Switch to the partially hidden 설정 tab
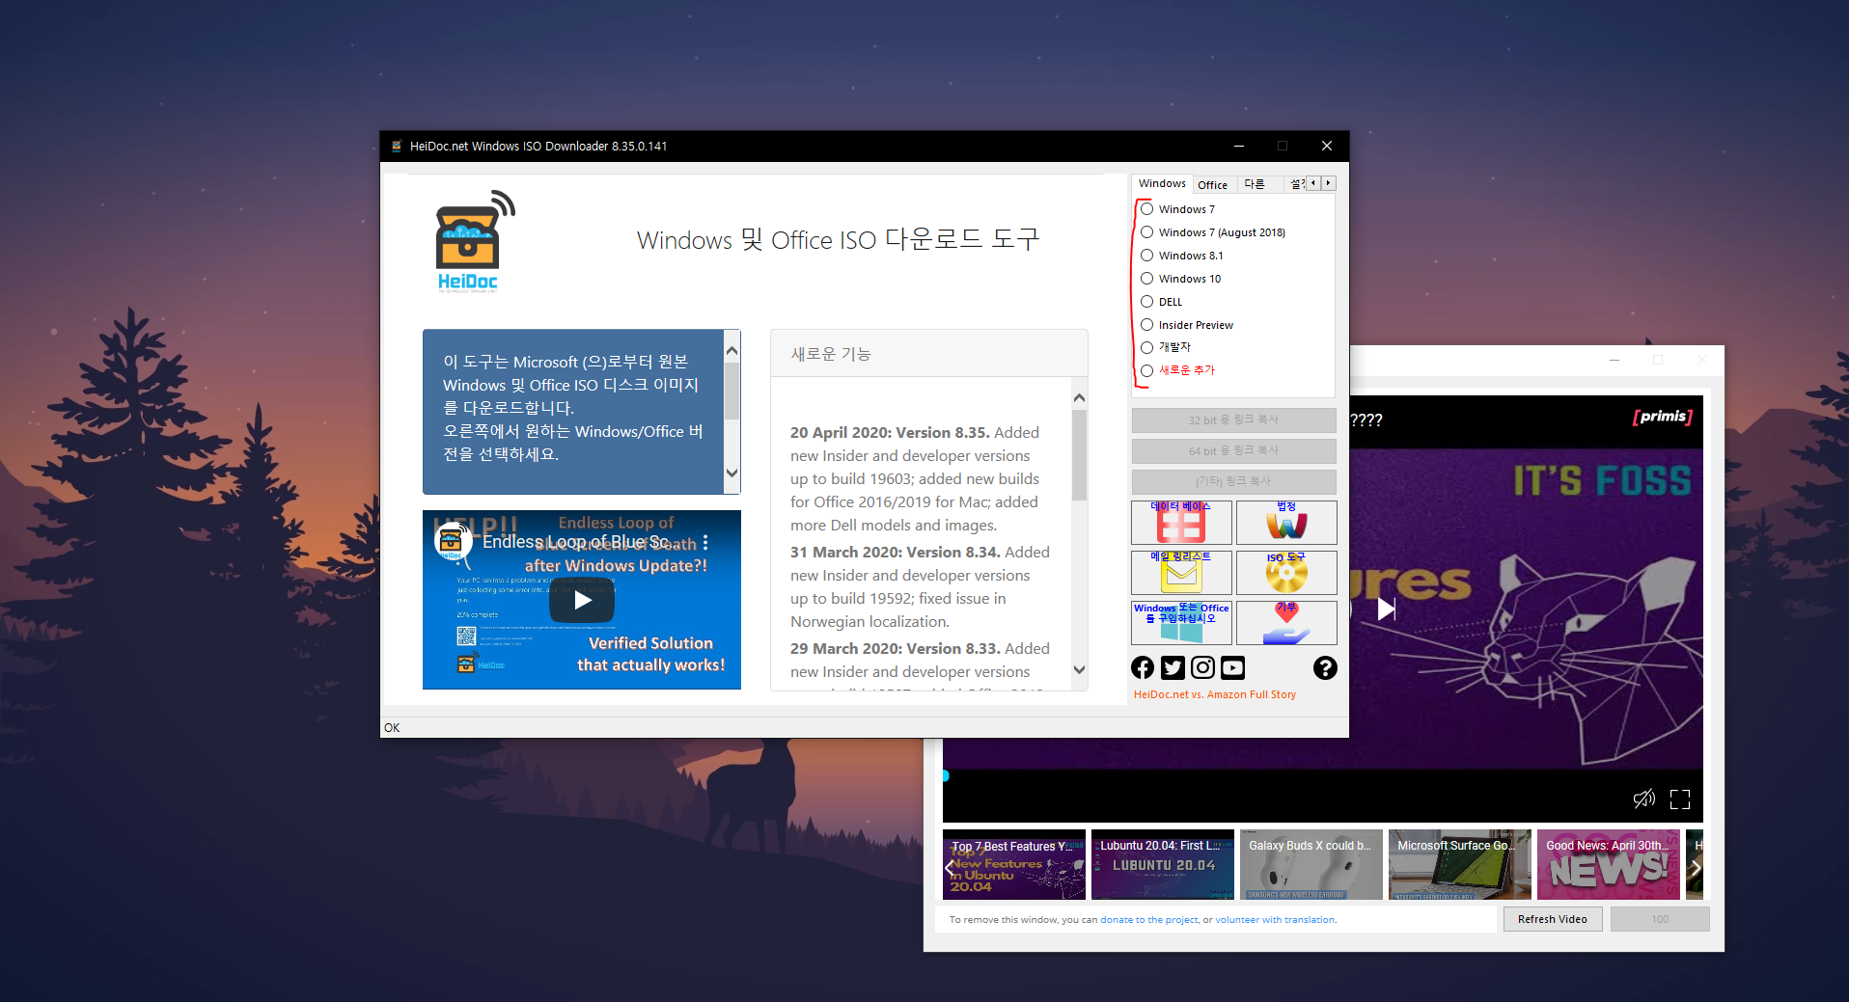The width and height of the screenshot is (1849, 1002). point(1296,185)
